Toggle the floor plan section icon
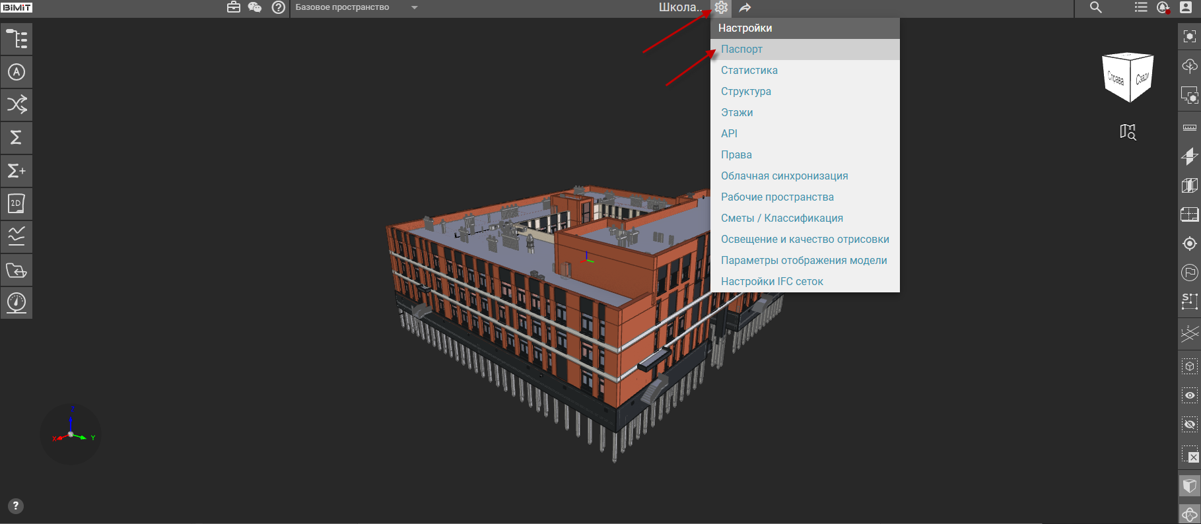 (1190, 214)
